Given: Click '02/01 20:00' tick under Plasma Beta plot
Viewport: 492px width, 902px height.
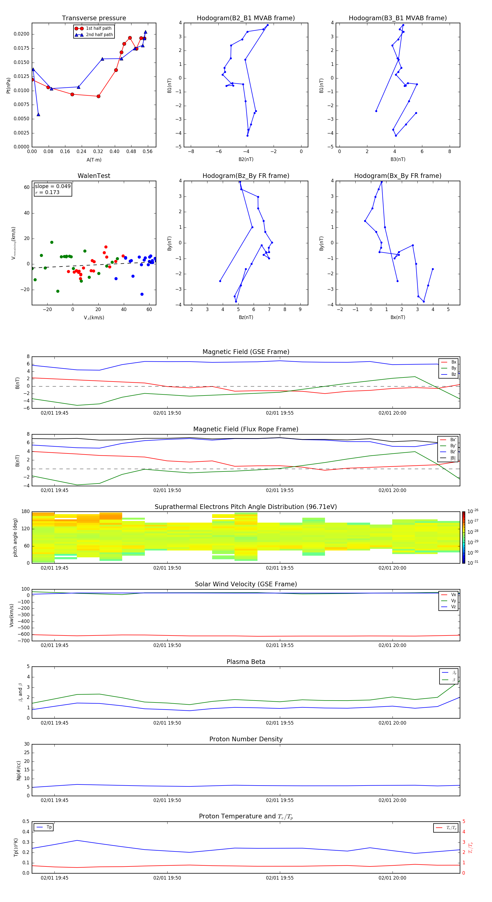Looking at the screenshot, I should [x=392, y=723].
